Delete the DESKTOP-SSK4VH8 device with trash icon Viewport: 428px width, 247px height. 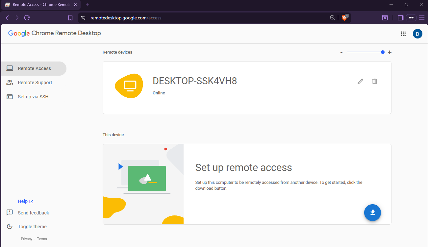(374, 81)
